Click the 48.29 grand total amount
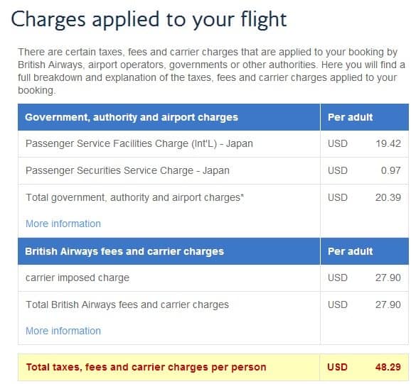The image size is (411, 384). tap(388, 367)
